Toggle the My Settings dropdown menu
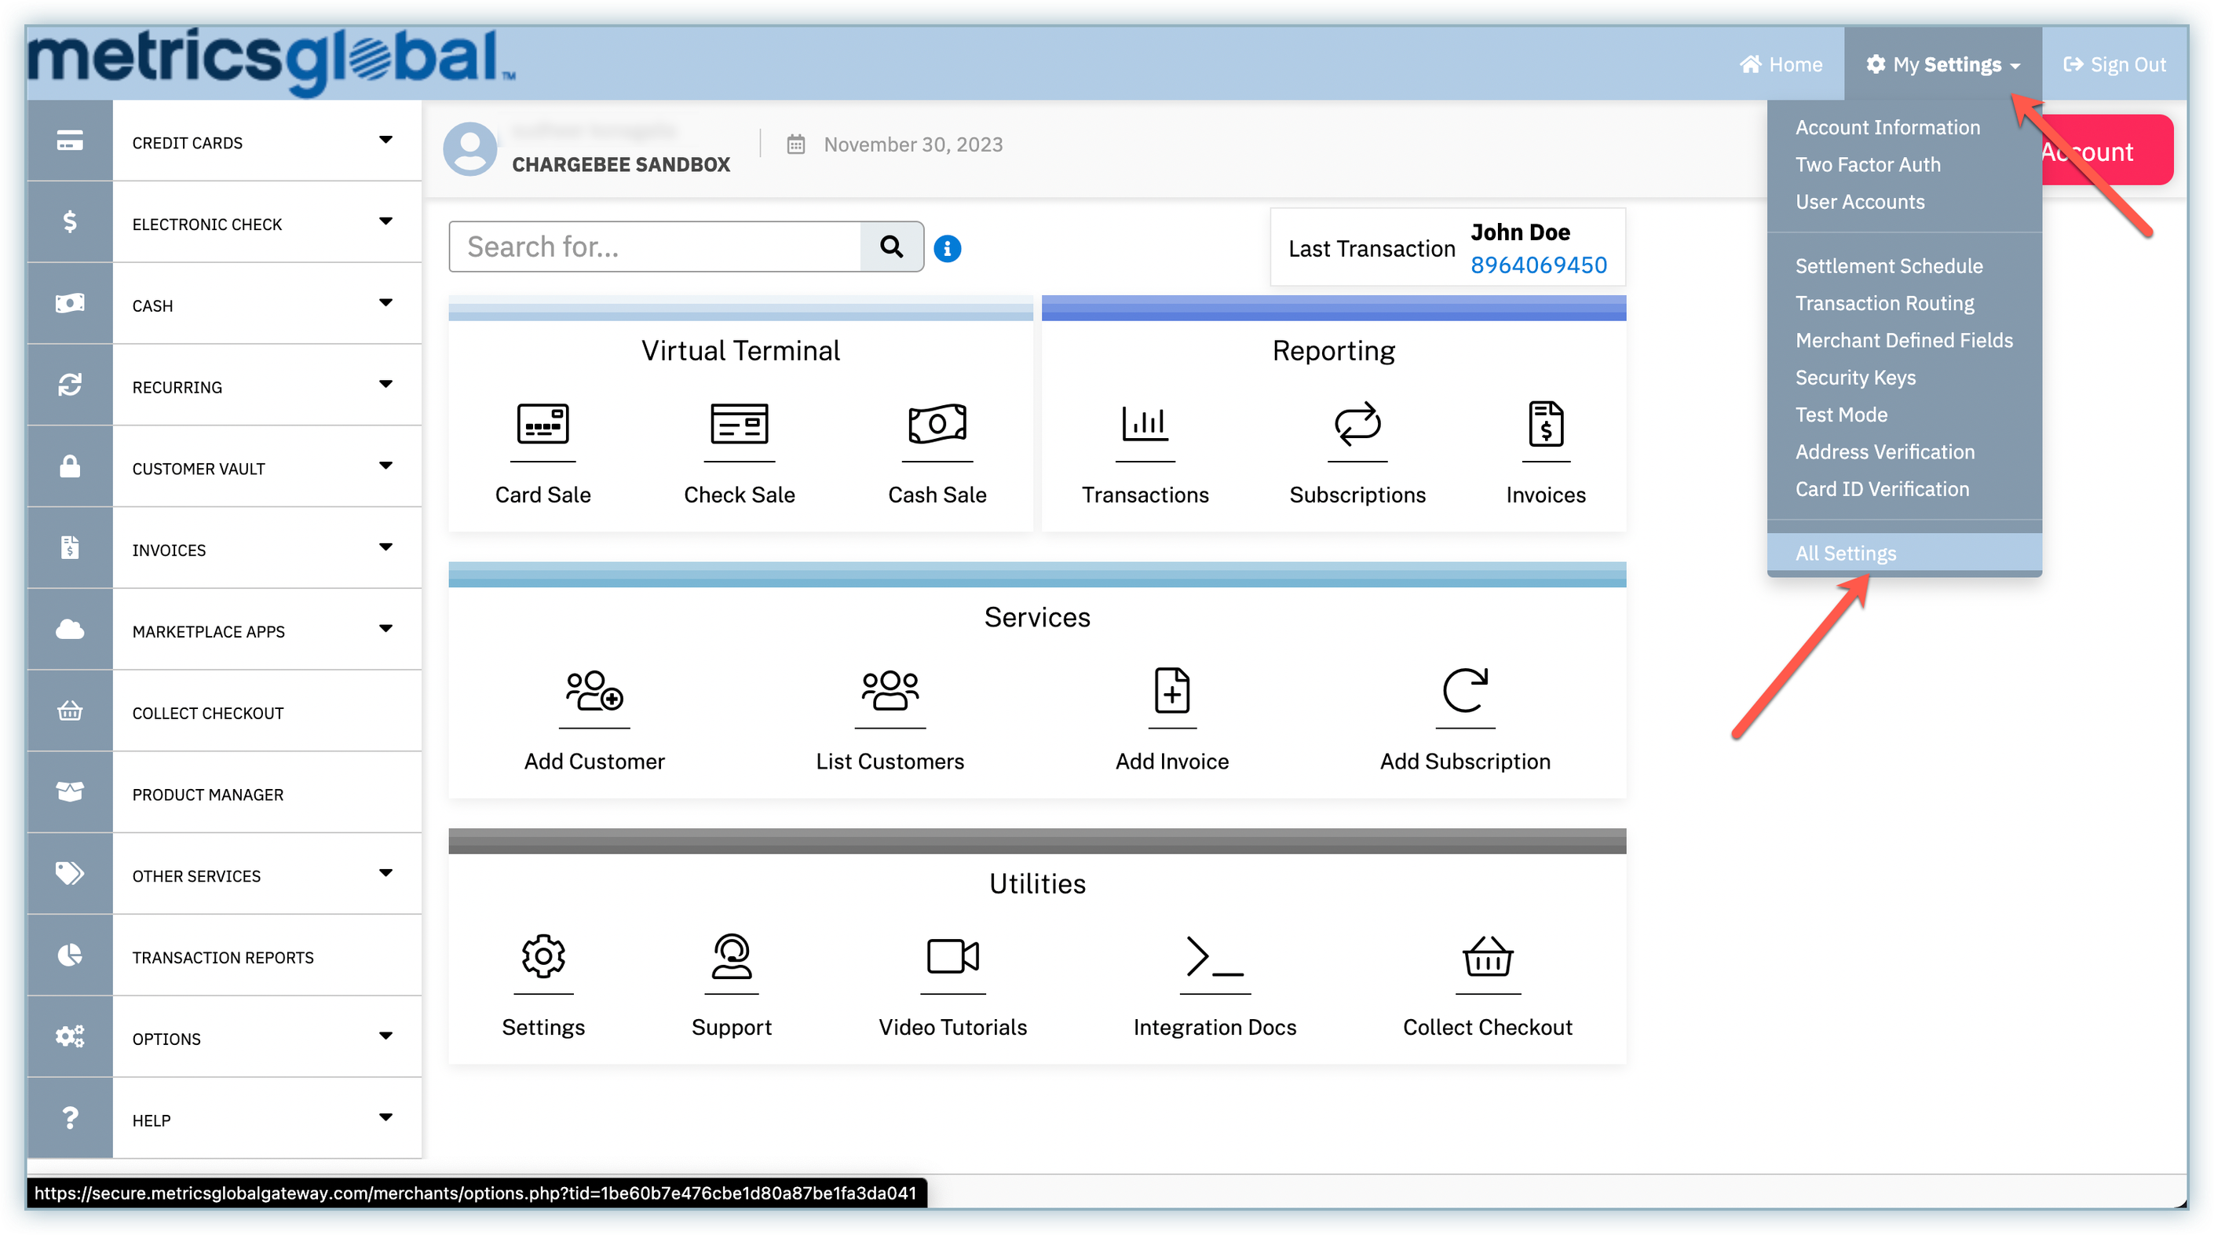This screenshot has height=1235, width=2214. click(x=1944, y=64)
